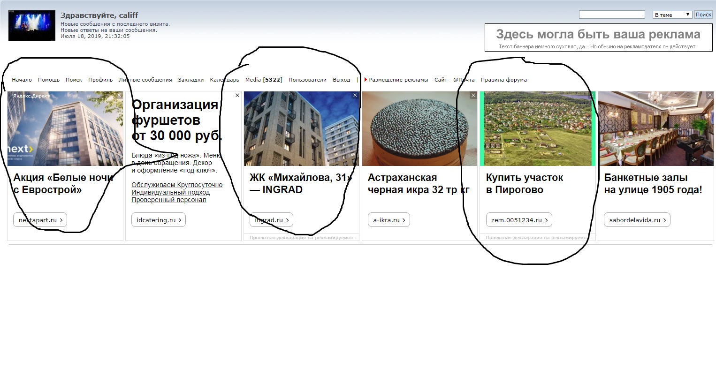Click 'Новые сообщения с последнего визита' link
The width and height of the screenshot is (716, 369).
[x=115, y=24]
